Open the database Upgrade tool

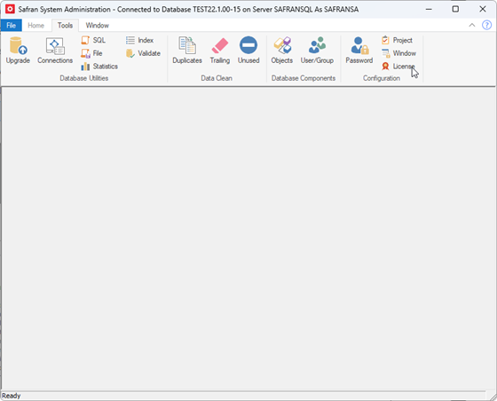tap(18, 51)
